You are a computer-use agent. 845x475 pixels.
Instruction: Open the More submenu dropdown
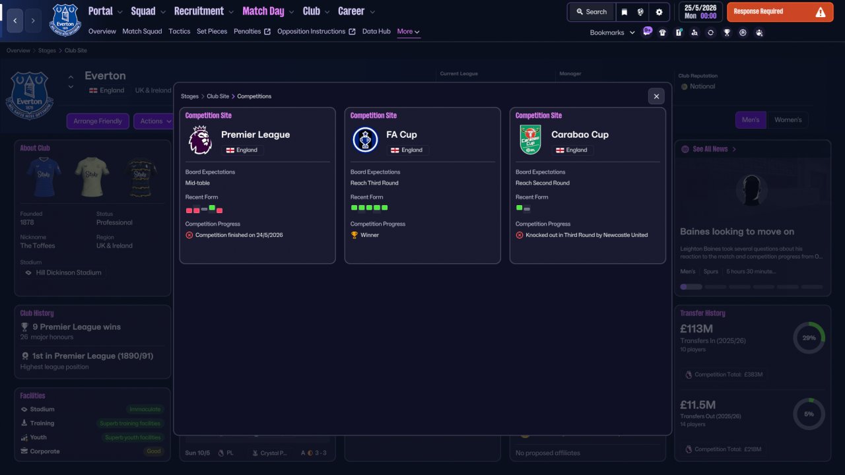(x=409, y=32)
